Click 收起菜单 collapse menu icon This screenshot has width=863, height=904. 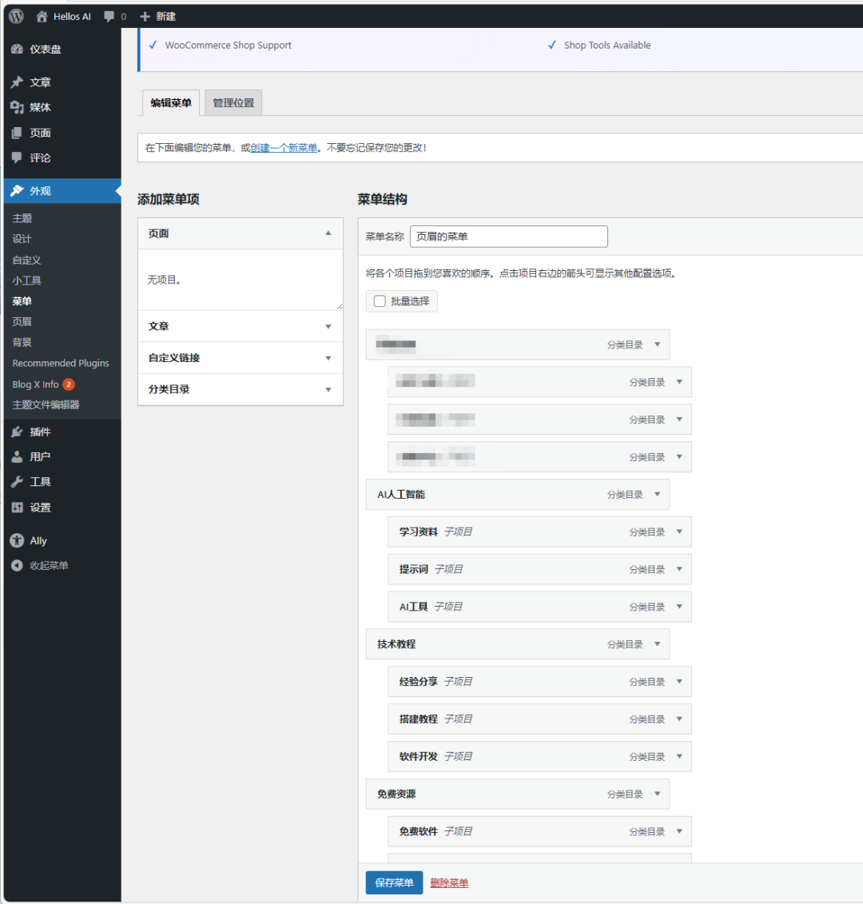pos(17,565)
